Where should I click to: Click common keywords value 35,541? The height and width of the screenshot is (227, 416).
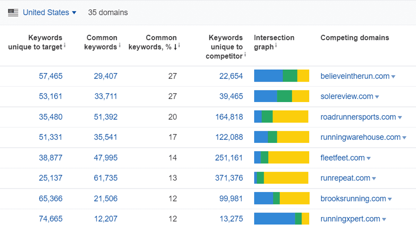coord(105,137)
